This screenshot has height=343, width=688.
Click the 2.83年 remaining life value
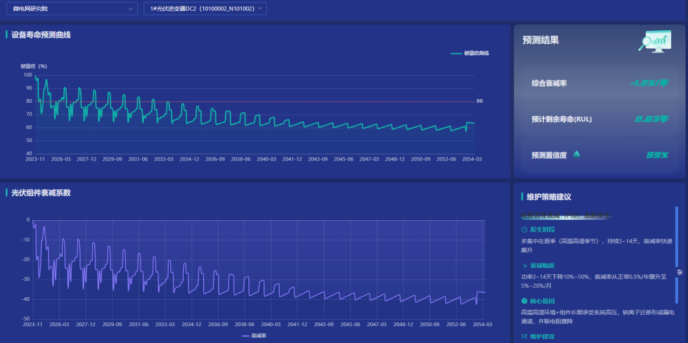(x=652, y=119)
